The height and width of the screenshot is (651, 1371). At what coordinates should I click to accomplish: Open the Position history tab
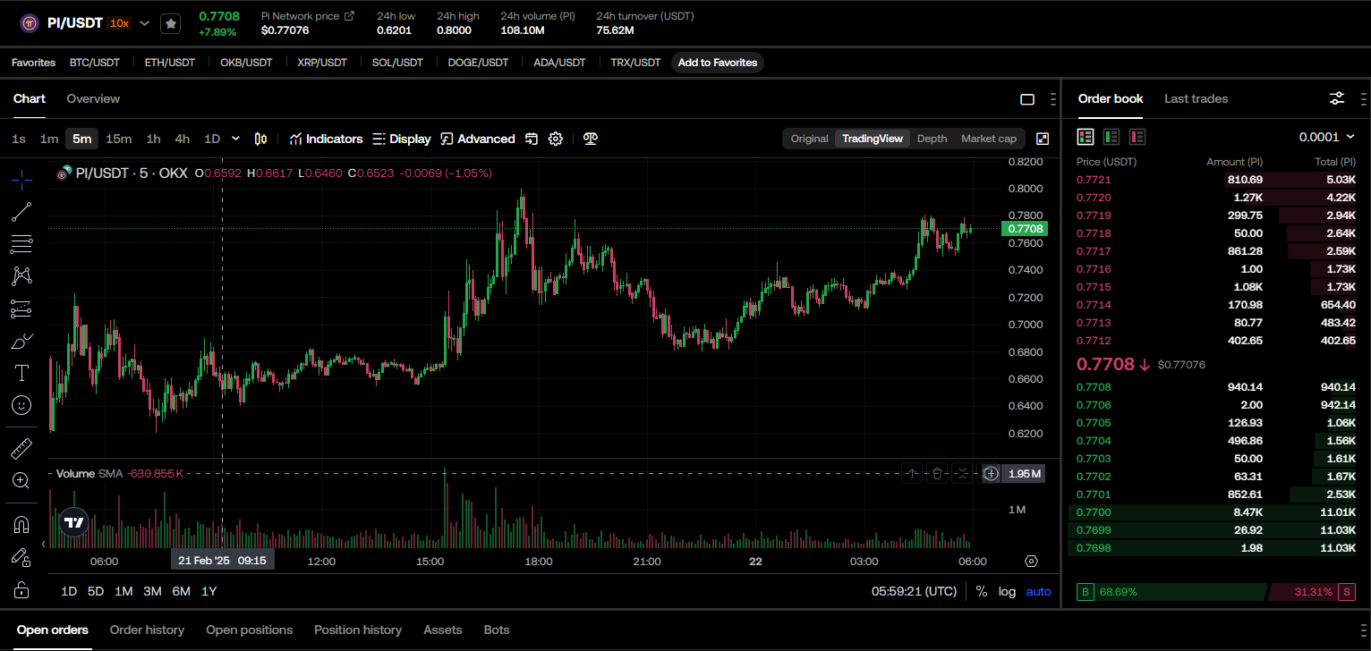[x=358, y=630]
